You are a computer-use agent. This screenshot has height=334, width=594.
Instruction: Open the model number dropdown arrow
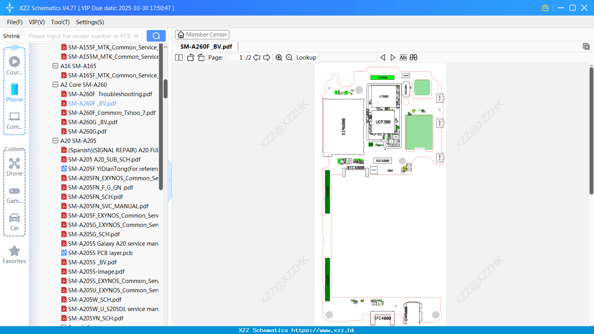[x=136, y=36]
